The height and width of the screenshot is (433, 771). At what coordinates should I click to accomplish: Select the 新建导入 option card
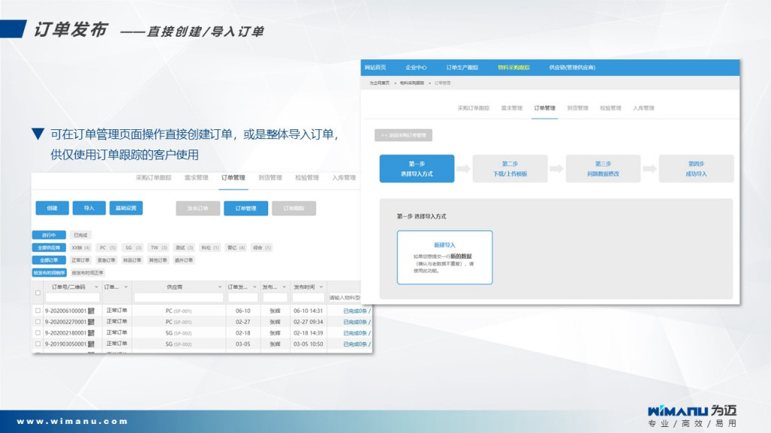click(444, 257)
